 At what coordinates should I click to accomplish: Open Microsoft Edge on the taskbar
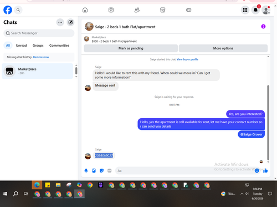click(x=37, y=185)
